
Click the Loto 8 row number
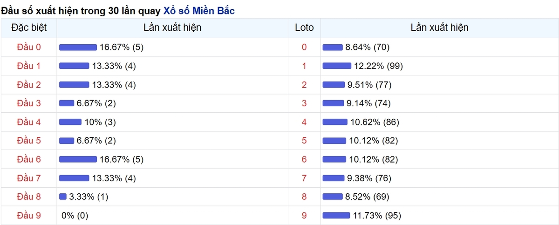(305, 197)
